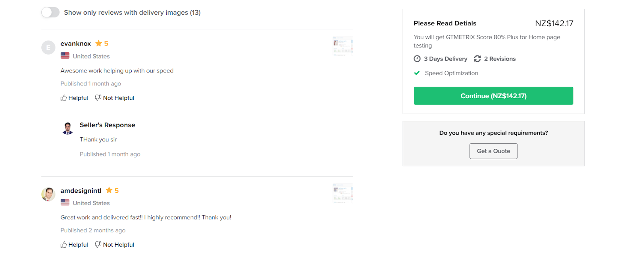Click Get a Quote button
Image resolution: width=635 pixels, height=268 pixels.
[x=493, y=151]
